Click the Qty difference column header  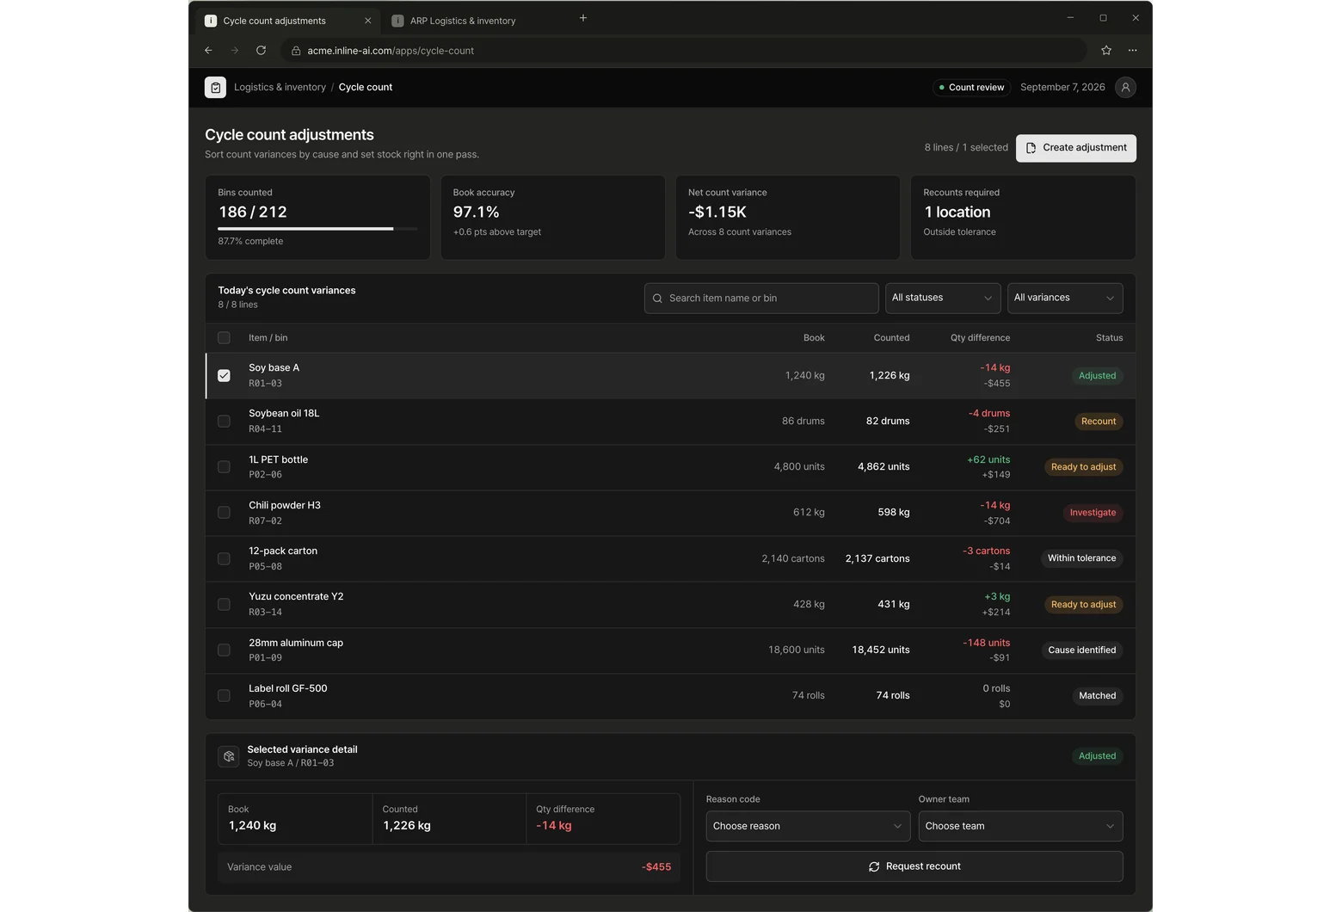coord(980,338)
